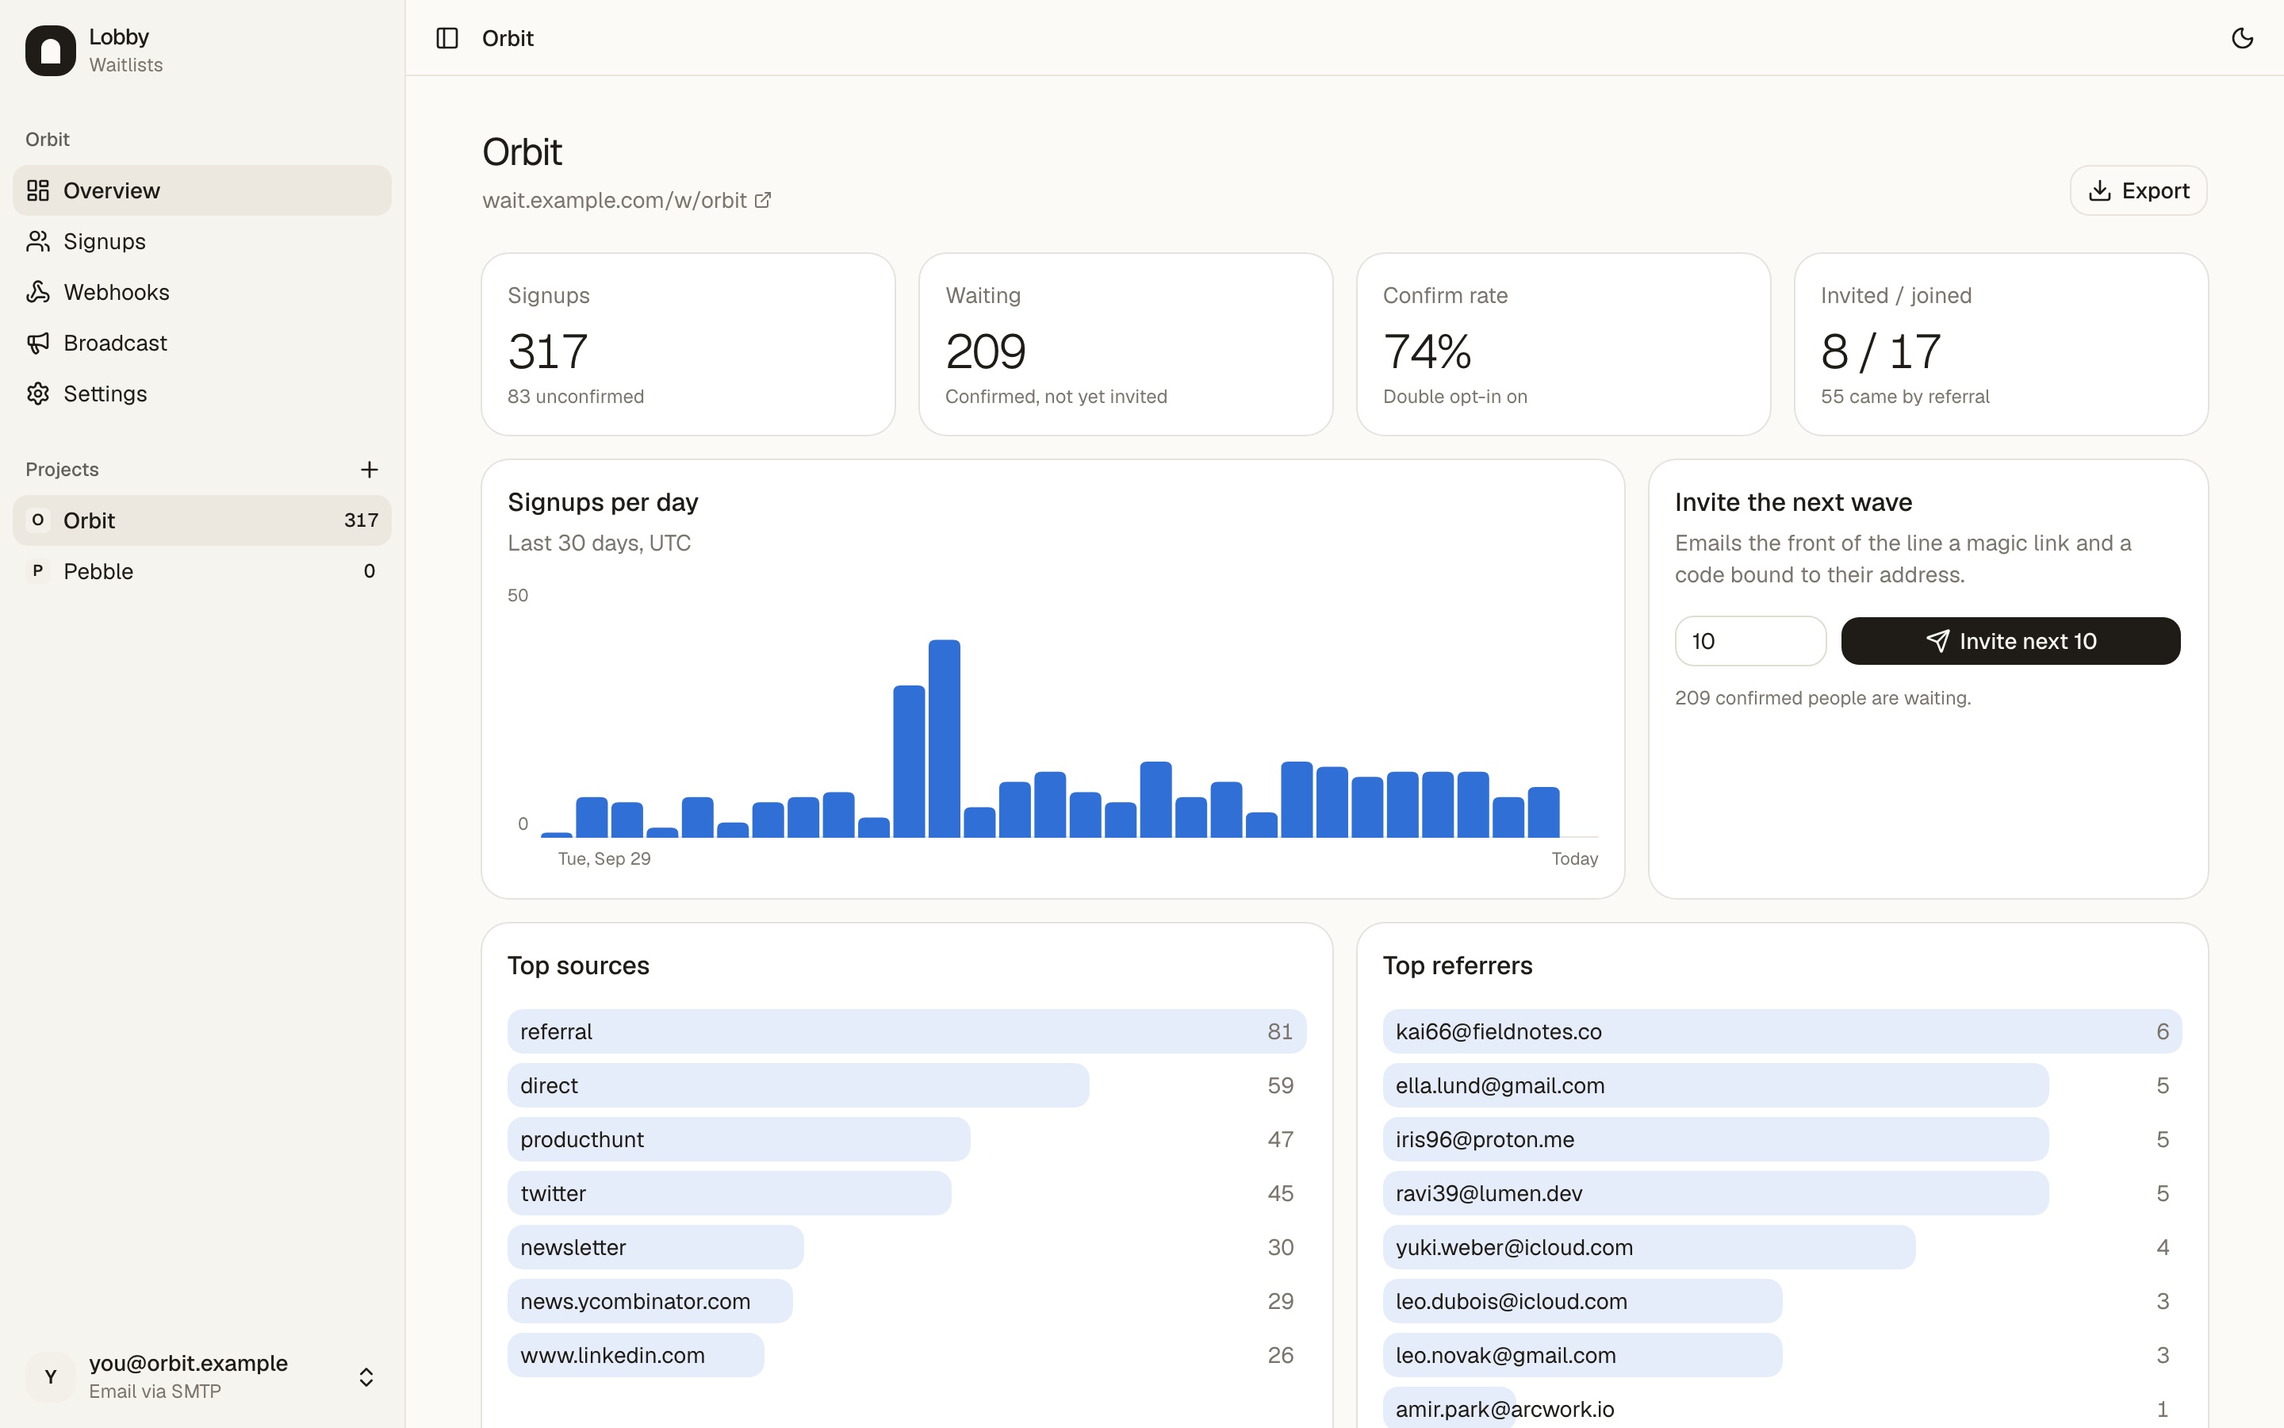2284x1428 pixels.
Task: Click the P avatar of Pebble project
Action: pyautogui.click(x=38, y=571)
